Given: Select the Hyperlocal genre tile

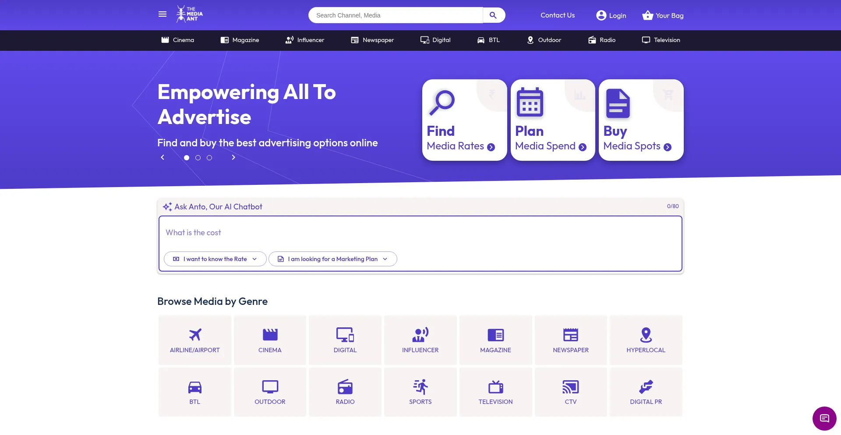Looking at the screenshot, I should tap(646, 340).
